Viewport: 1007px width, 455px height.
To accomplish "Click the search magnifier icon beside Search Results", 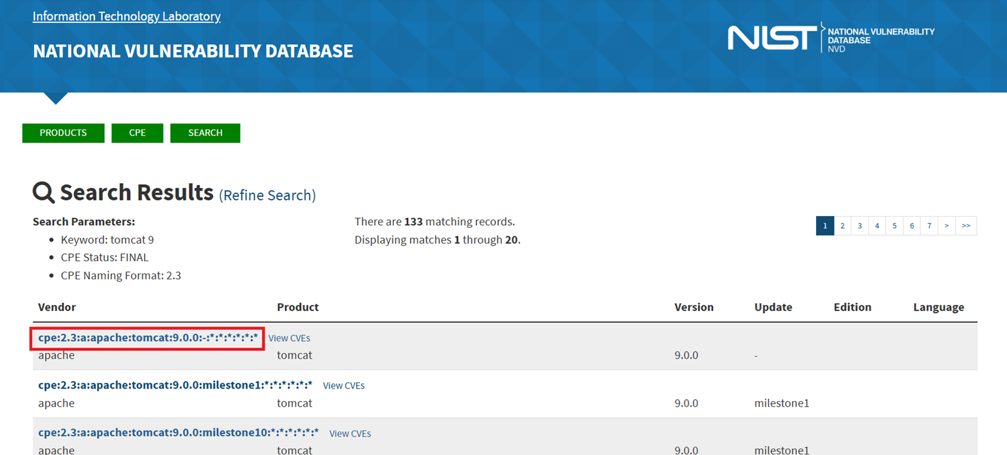I will pyautogui.click(x=44, y=193).
